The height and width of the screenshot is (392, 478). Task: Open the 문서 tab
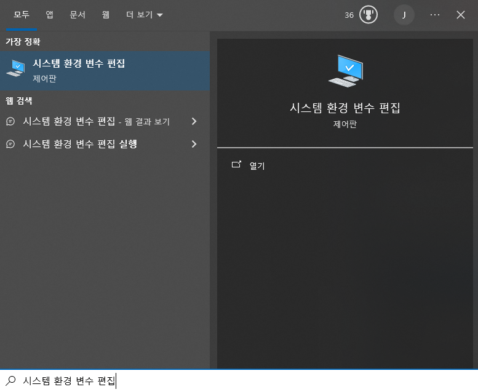tap(78, 15)
